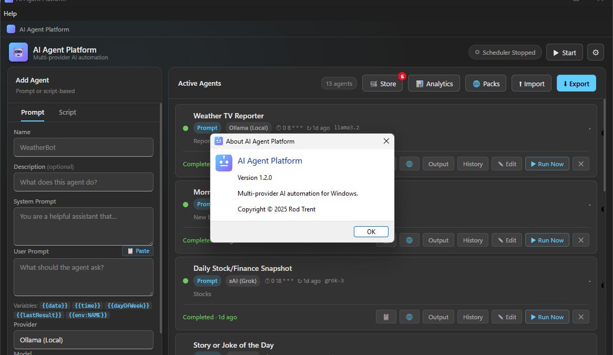Open History for Weather TV Reporter
Screen dimensions: 613x355
point(473,164)
